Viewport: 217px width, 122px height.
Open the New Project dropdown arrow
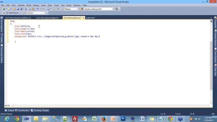point(6,9)
